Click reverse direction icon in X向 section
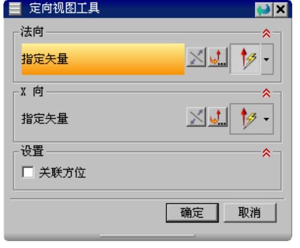 (x=196, y=117)
